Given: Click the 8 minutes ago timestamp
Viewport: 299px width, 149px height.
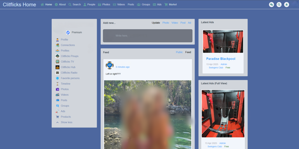Looking at the screenshot, I should click(x=123, y=67).
